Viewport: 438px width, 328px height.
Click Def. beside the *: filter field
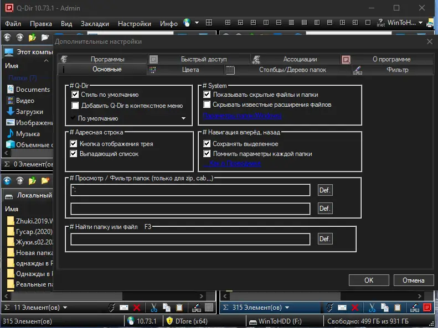[325, 190]
